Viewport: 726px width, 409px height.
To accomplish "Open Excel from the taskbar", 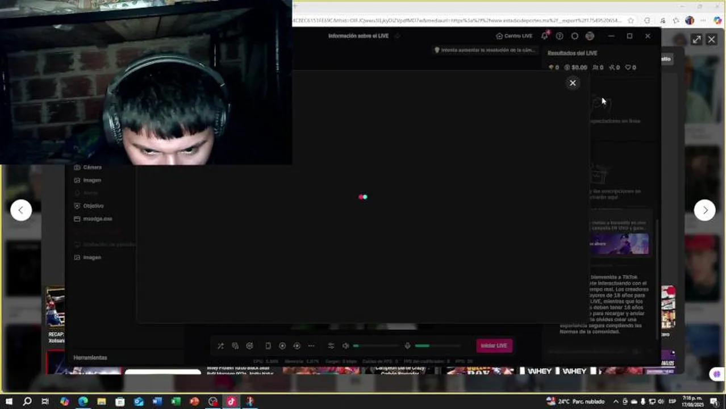I will [176, 402].
